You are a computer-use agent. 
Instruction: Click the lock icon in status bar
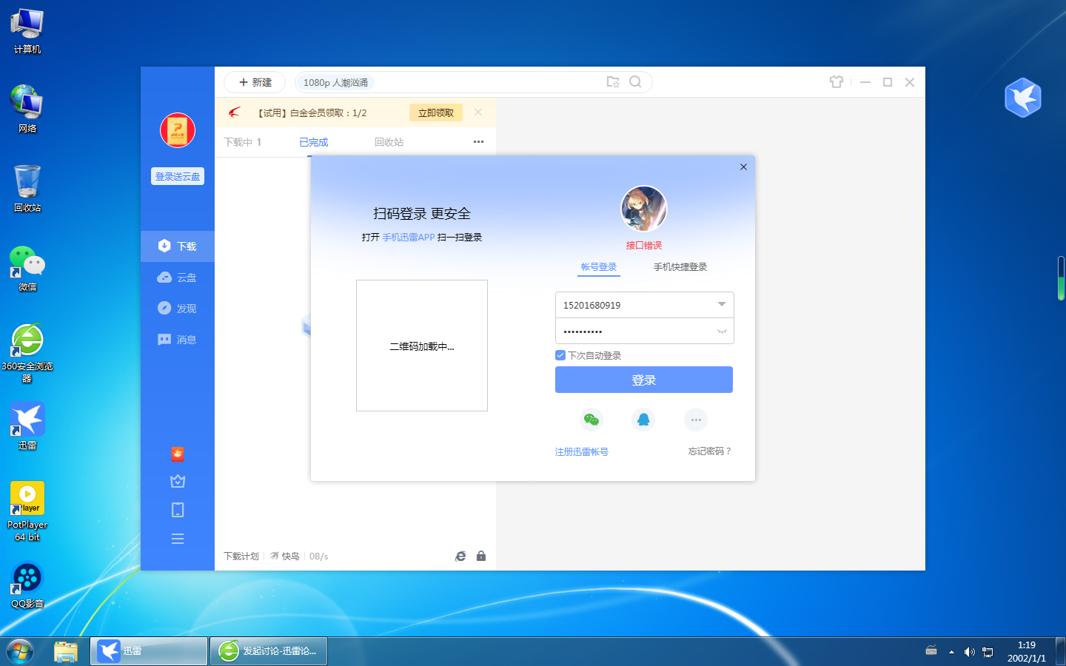click(x=480, y=556)
